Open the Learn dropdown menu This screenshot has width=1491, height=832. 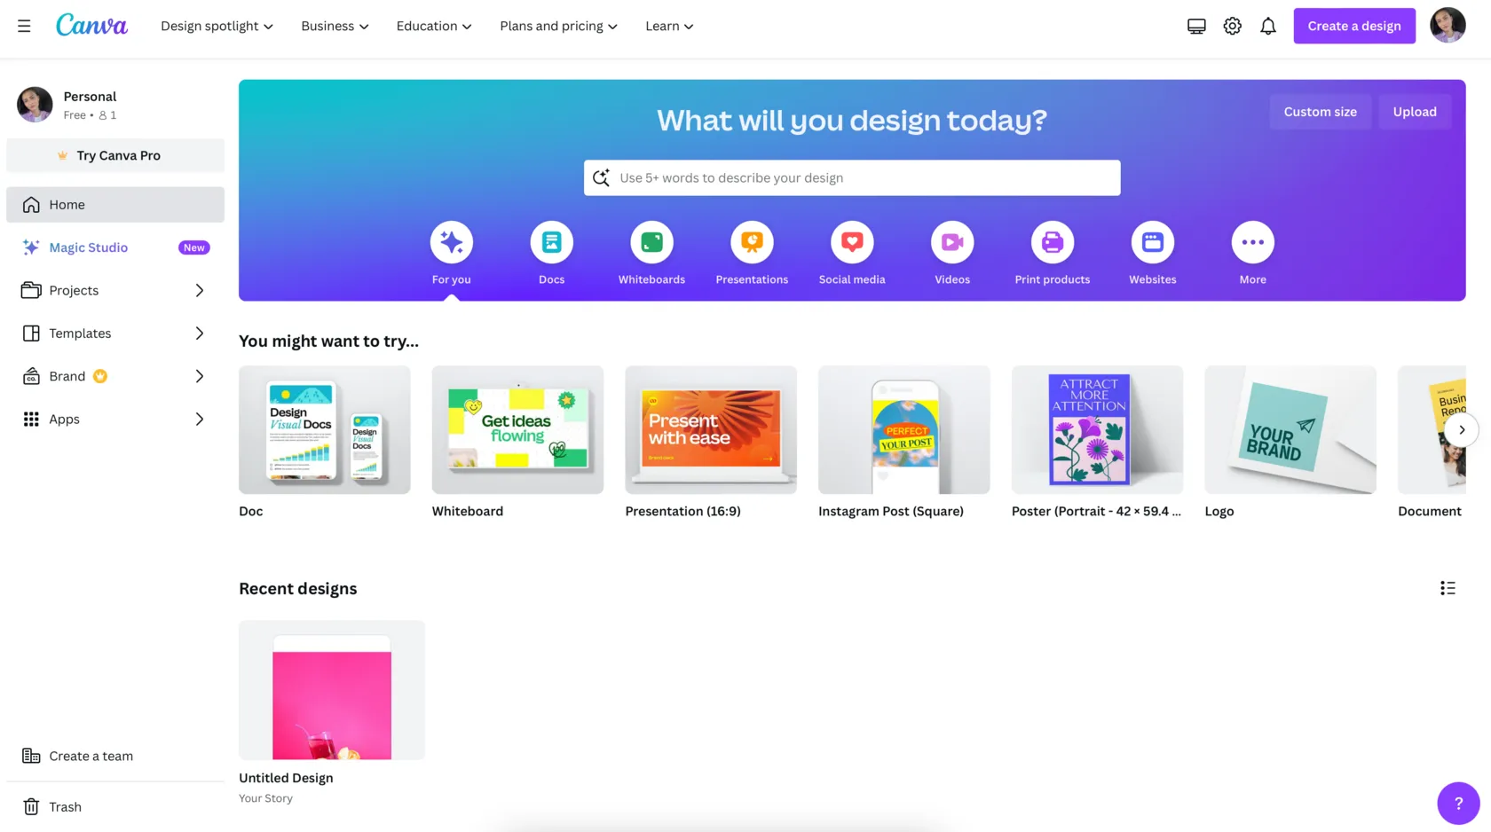(668, 26)
